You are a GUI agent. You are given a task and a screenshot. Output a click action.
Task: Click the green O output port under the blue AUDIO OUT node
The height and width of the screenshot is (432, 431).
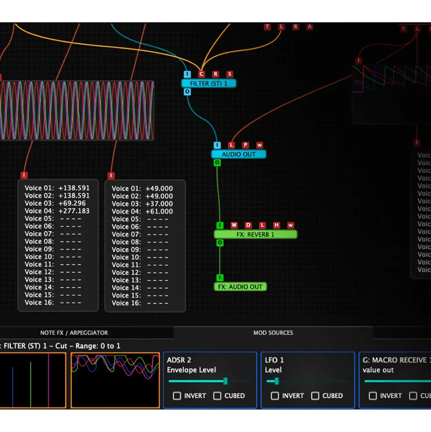[217, 163]
